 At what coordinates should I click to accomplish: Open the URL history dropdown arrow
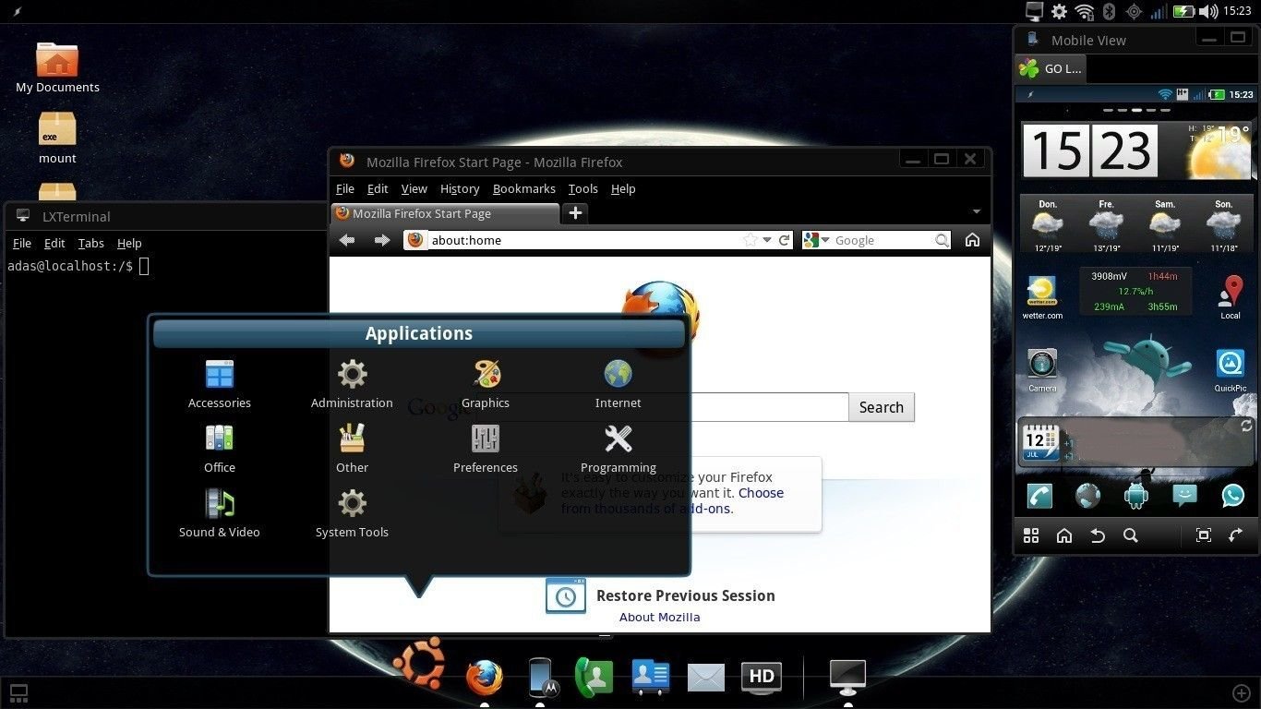point(767,240)
